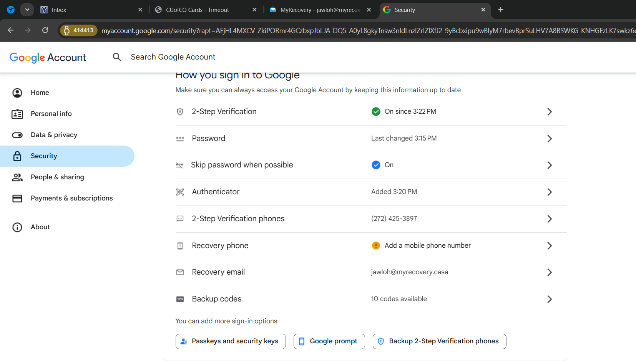Reload the page with the refresh icon
The width and height of the screenshot is (636, 361).
click(x=45, y=30)
